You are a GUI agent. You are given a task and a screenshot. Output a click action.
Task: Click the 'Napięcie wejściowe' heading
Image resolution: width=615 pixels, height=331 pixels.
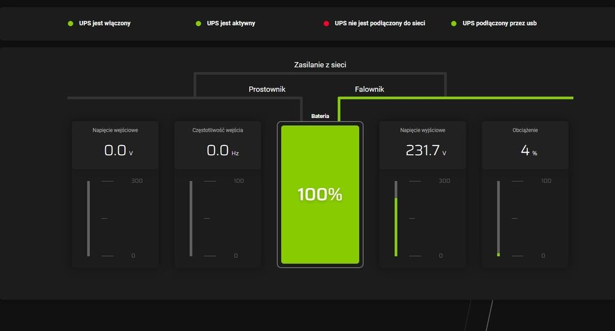(x=116, y=130)
